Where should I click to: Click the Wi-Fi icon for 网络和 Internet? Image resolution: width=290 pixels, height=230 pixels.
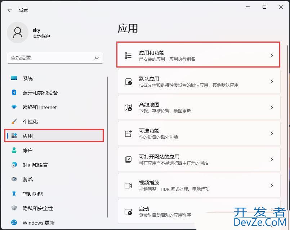pos(14,107)
